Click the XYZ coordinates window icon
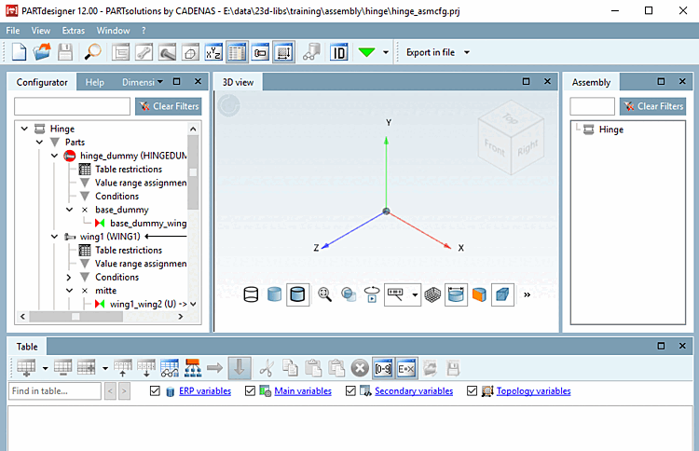This screenshot has height=451, width=699. tap(213, 52)
